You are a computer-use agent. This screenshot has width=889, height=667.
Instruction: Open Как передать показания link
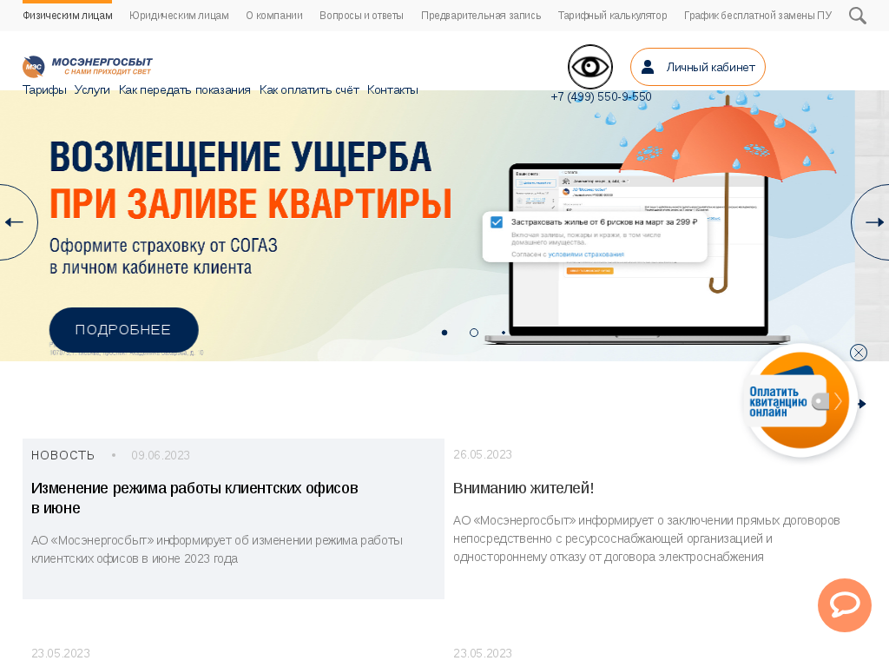(x=185, y=89)
